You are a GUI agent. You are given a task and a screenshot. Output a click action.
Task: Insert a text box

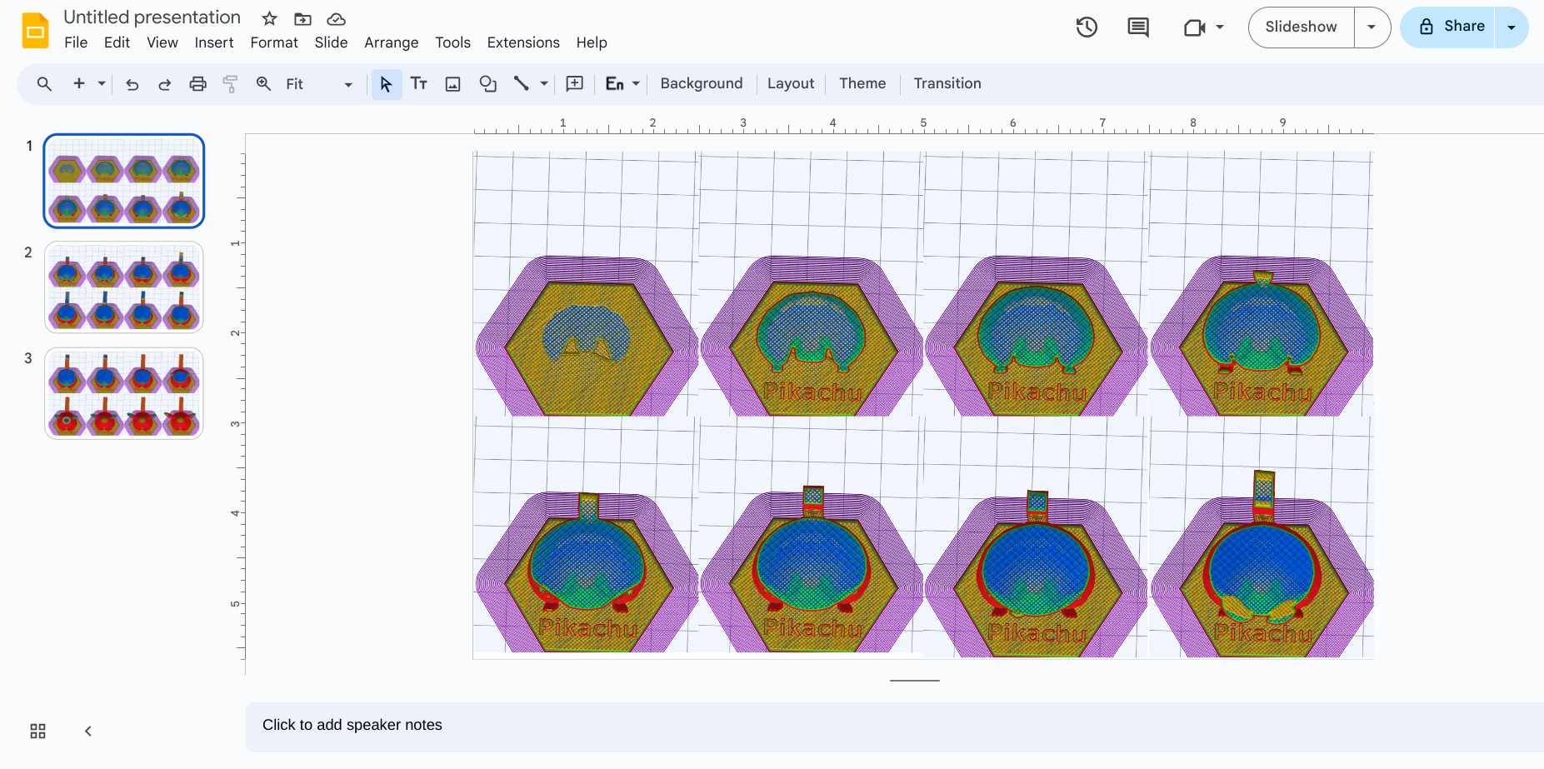[419, 83]
